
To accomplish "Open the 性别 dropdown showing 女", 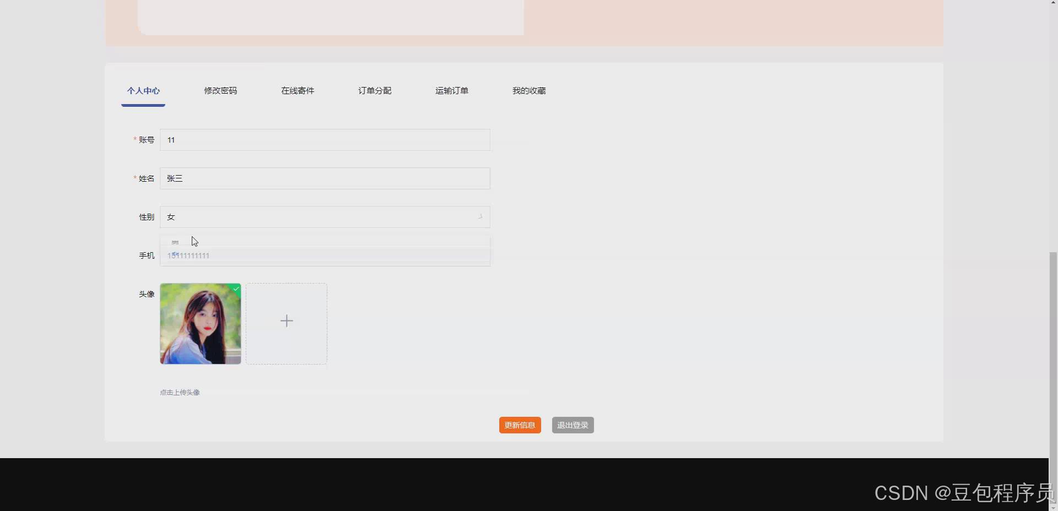I will (x=325, y=217).
